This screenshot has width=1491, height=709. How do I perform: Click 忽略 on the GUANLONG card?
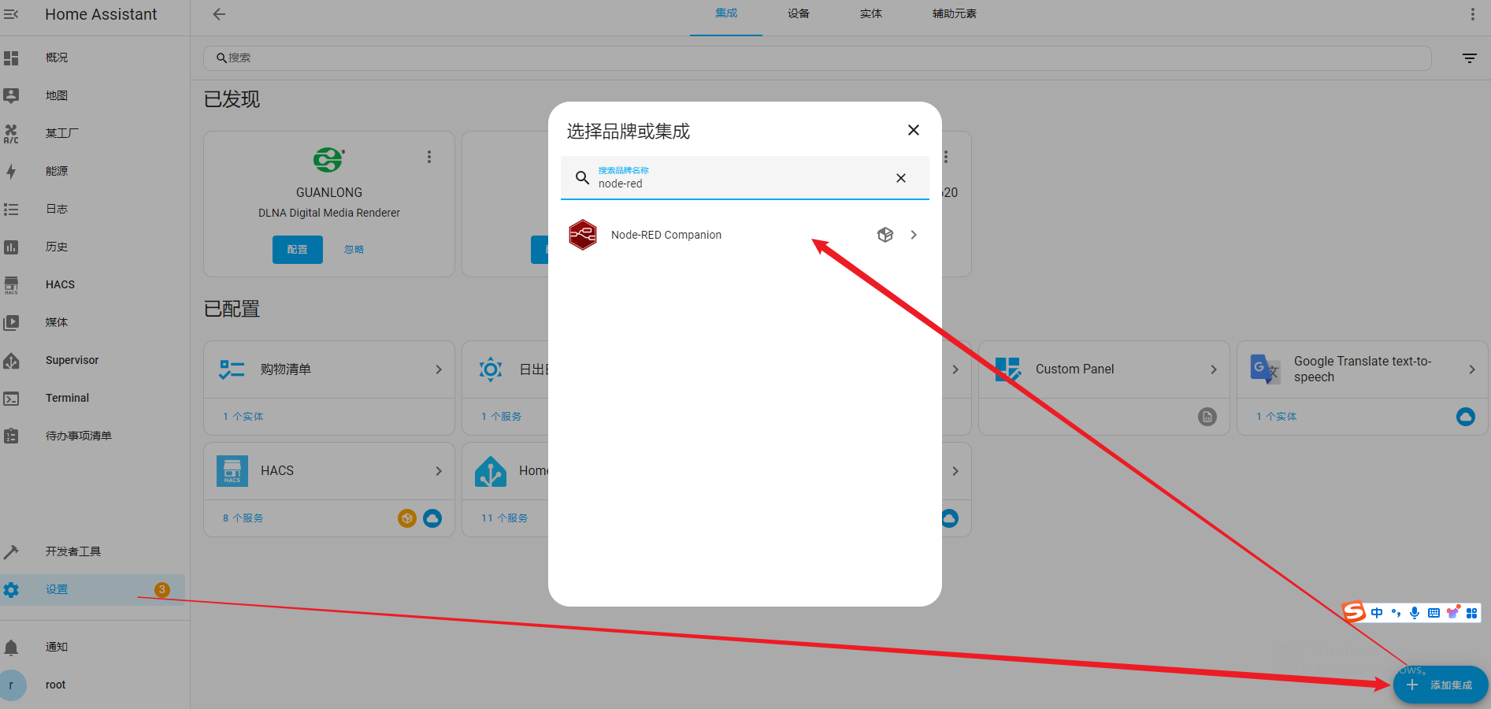(x=354, y=250)
